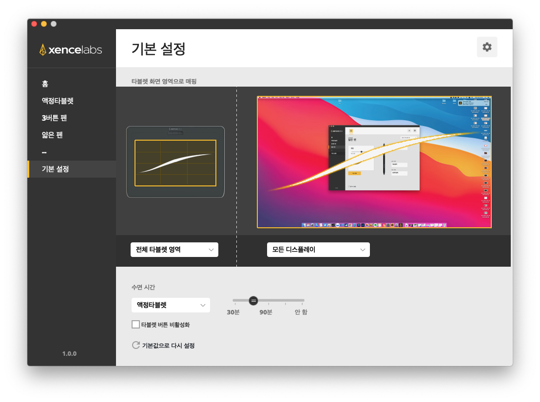Go to 홈 in the sidebar
This screenshot has width=540, height=402.
click(x=45, y=84)
